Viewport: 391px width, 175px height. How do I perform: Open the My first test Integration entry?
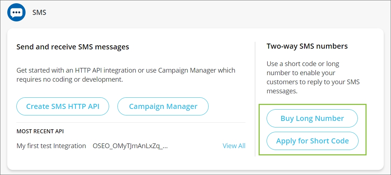tap(51, 146)
